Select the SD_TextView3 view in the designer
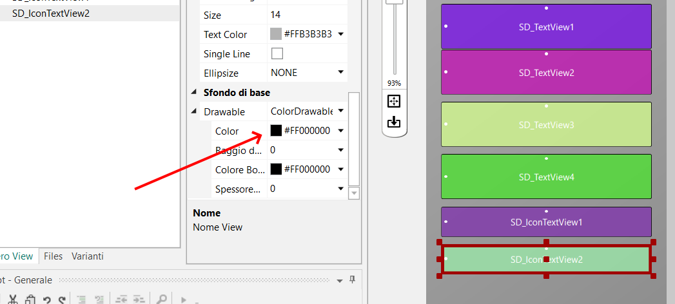The height and width of the screenshot is (304, 675). 546,125
